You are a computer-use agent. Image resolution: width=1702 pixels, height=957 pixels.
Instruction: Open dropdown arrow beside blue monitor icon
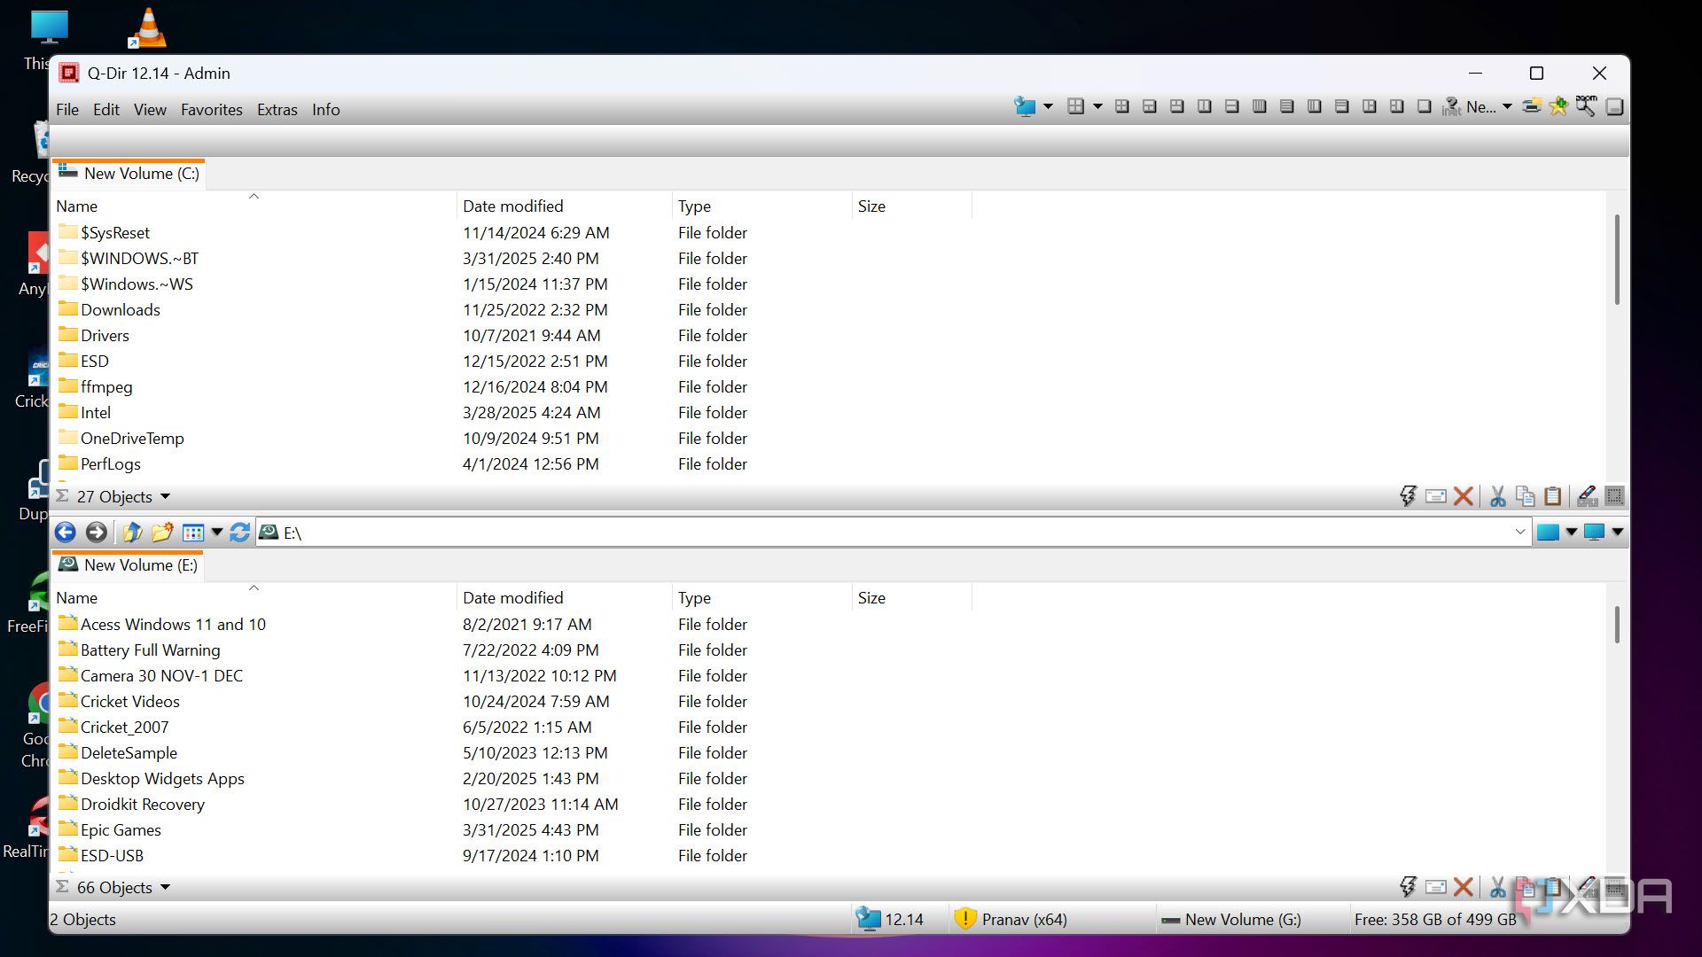1617,532
